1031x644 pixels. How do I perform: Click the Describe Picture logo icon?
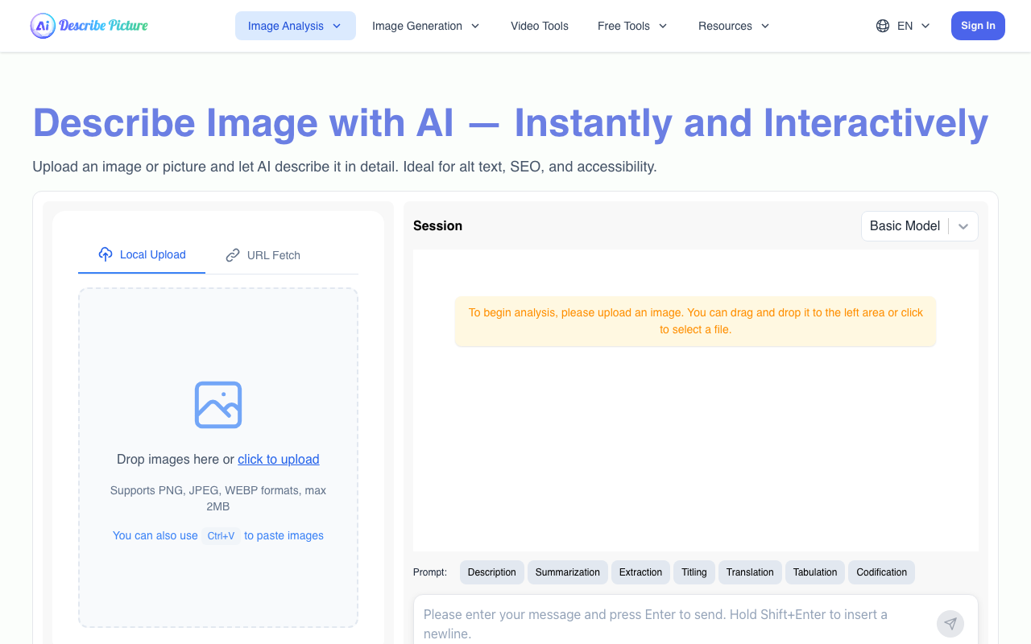click(43, 26)
